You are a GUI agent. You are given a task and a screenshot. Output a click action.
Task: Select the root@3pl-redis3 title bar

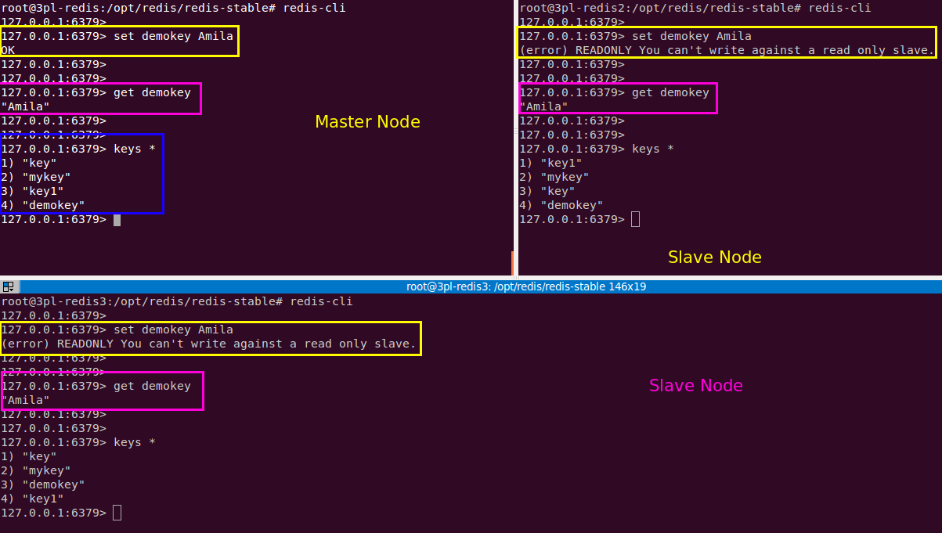coord(526,286)
